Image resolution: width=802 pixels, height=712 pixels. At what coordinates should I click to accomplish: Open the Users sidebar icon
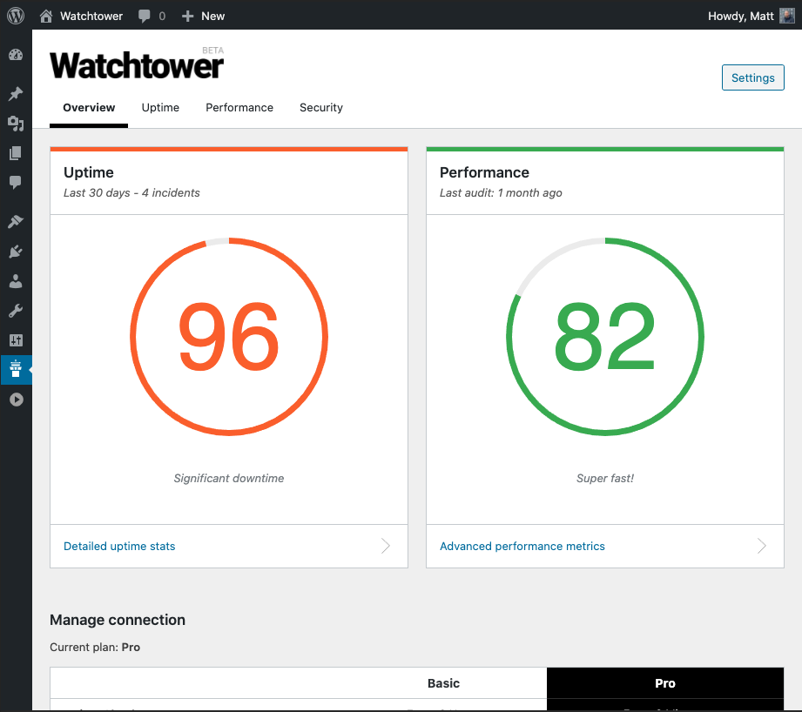16,280
